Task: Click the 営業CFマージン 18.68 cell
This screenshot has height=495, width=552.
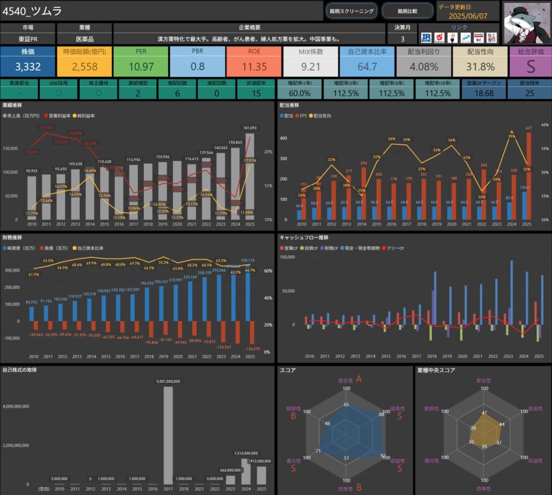Action: tap(484, 90)
